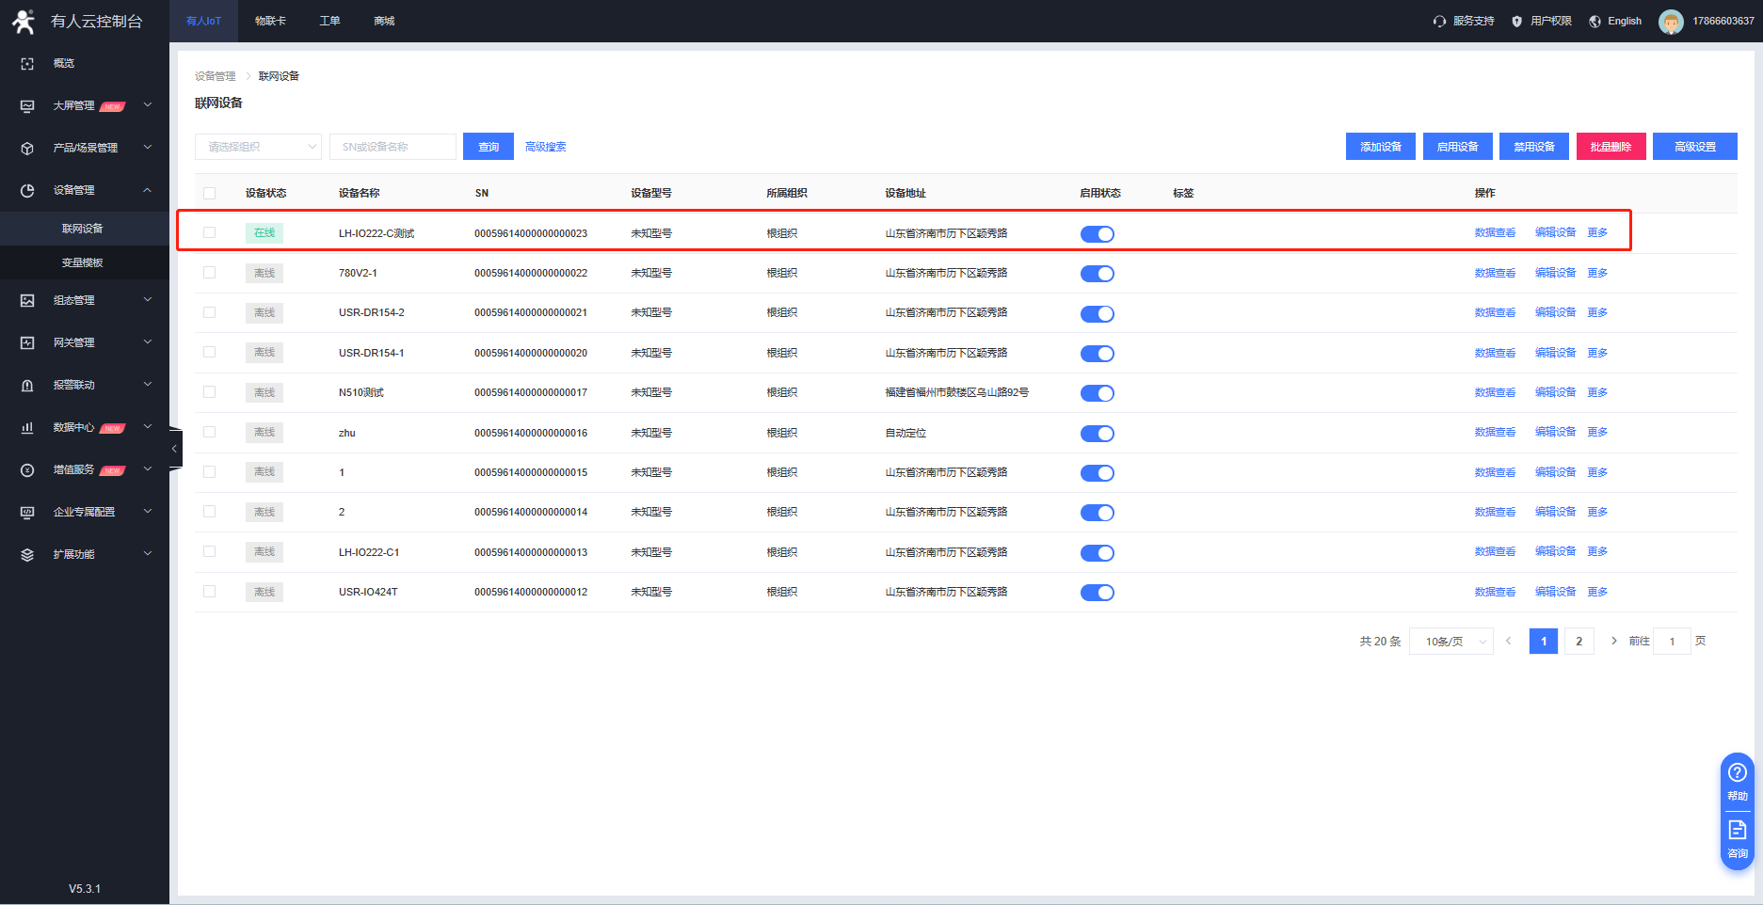Click the 概览 overview icon in sidebar
The width and height of the screenshot is (1763, 905).
[x=27, y=64]
